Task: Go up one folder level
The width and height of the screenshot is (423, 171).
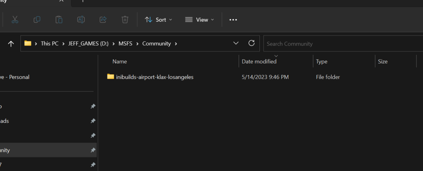Action: click(x=11, y=43)
